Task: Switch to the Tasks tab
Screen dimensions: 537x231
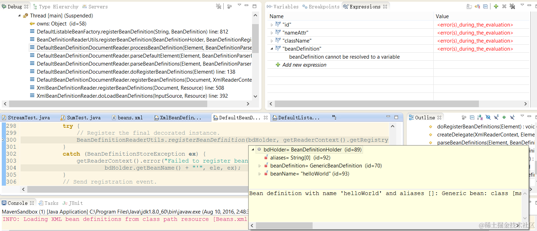Action: (48, 203)
